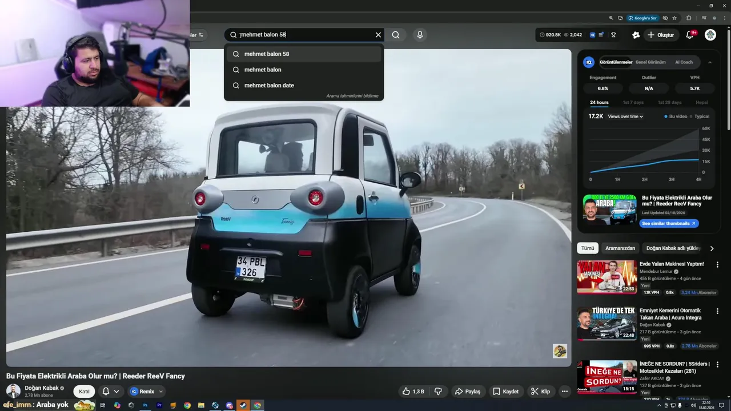The height and width of the screenshot is (411, 731).
Task: Click the crossed-out eye icon in the address bar
Action: pyautogui.click(x=665, y=18)
